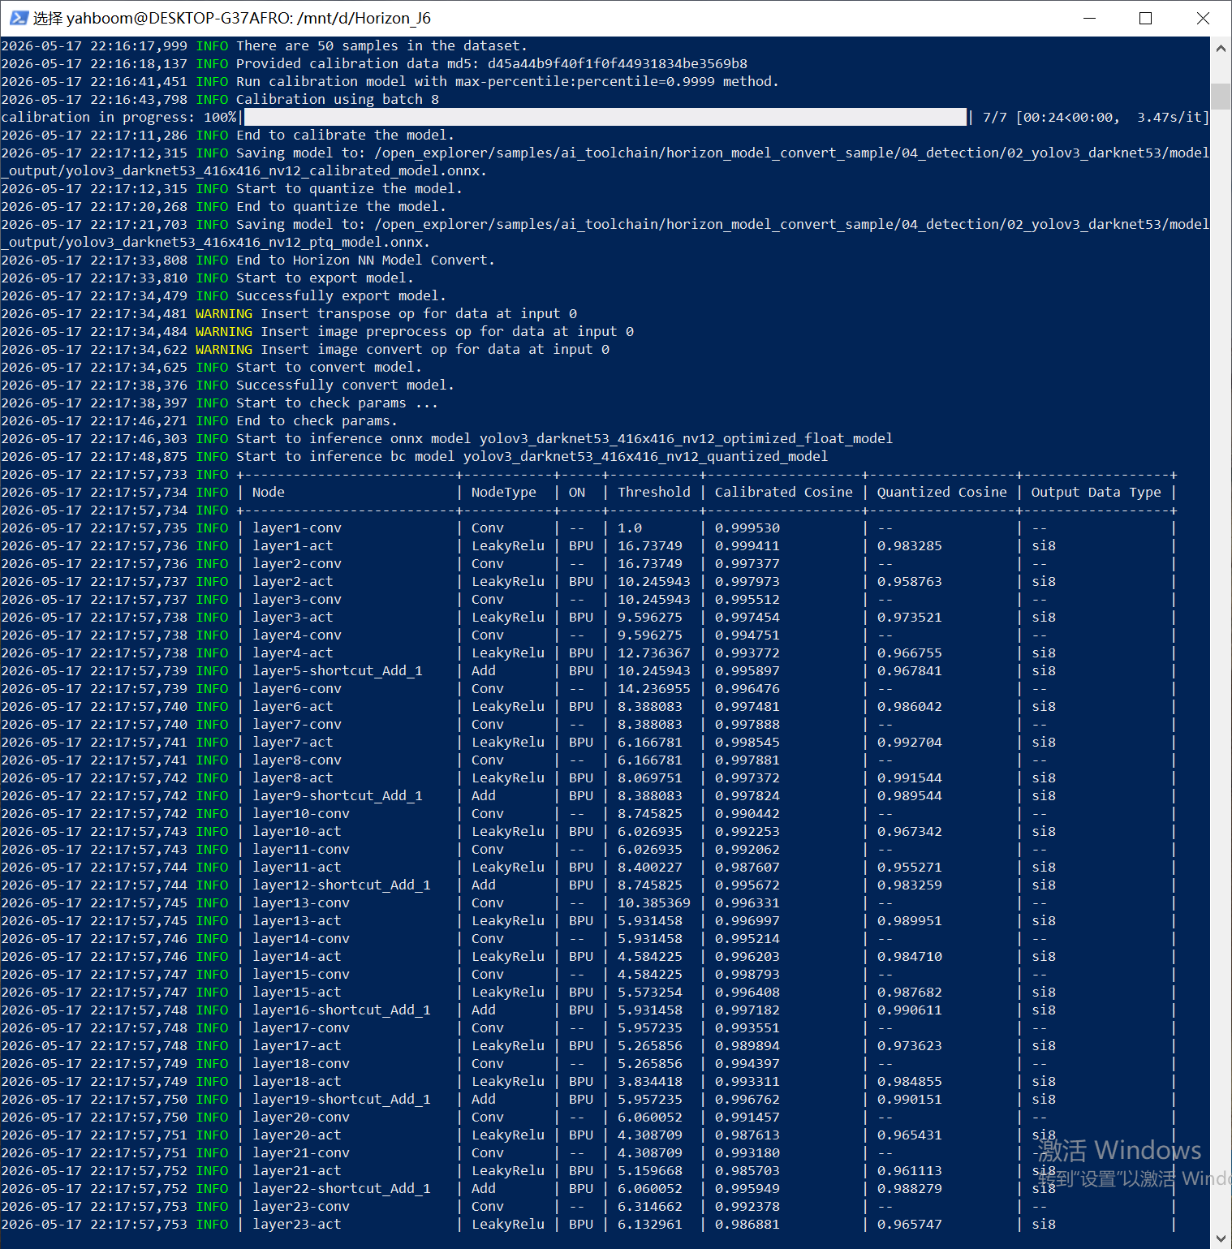Close the terminal window
The image size is (1232, 1249).
[x=1203, y=18]
